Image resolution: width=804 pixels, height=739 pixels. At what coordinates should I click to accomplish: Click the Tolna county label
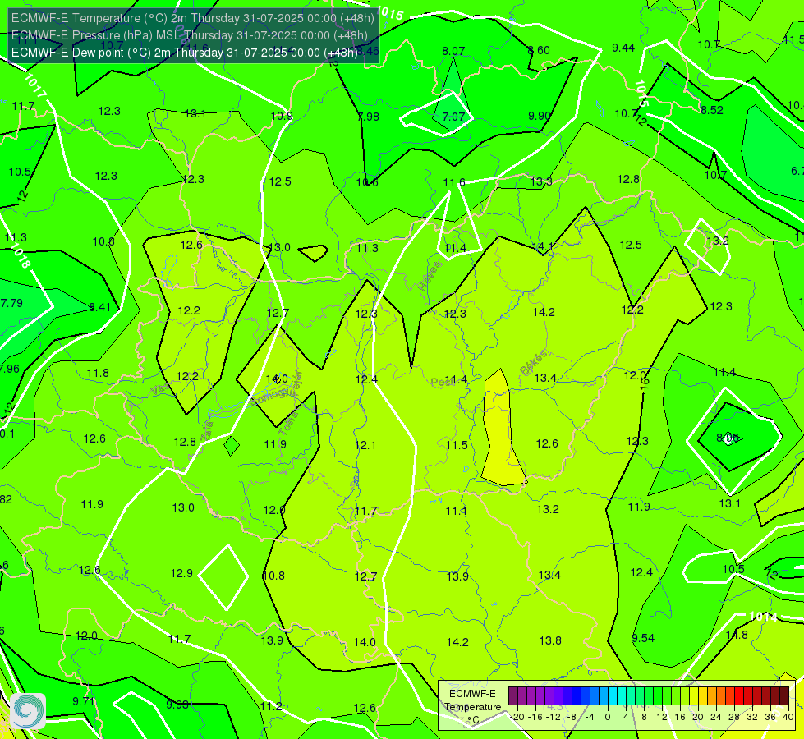pos(289,424)
